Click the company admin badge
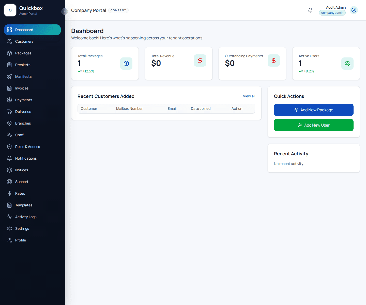Viewport: 366px width, 305px height. [x=332, y=12]
